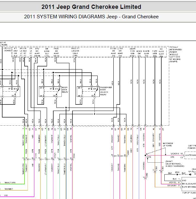Click the horizontal "TAN/LT ORN" label at bottom left
The height and width of the screenshot is (199, 196).
tap(10, 183)
